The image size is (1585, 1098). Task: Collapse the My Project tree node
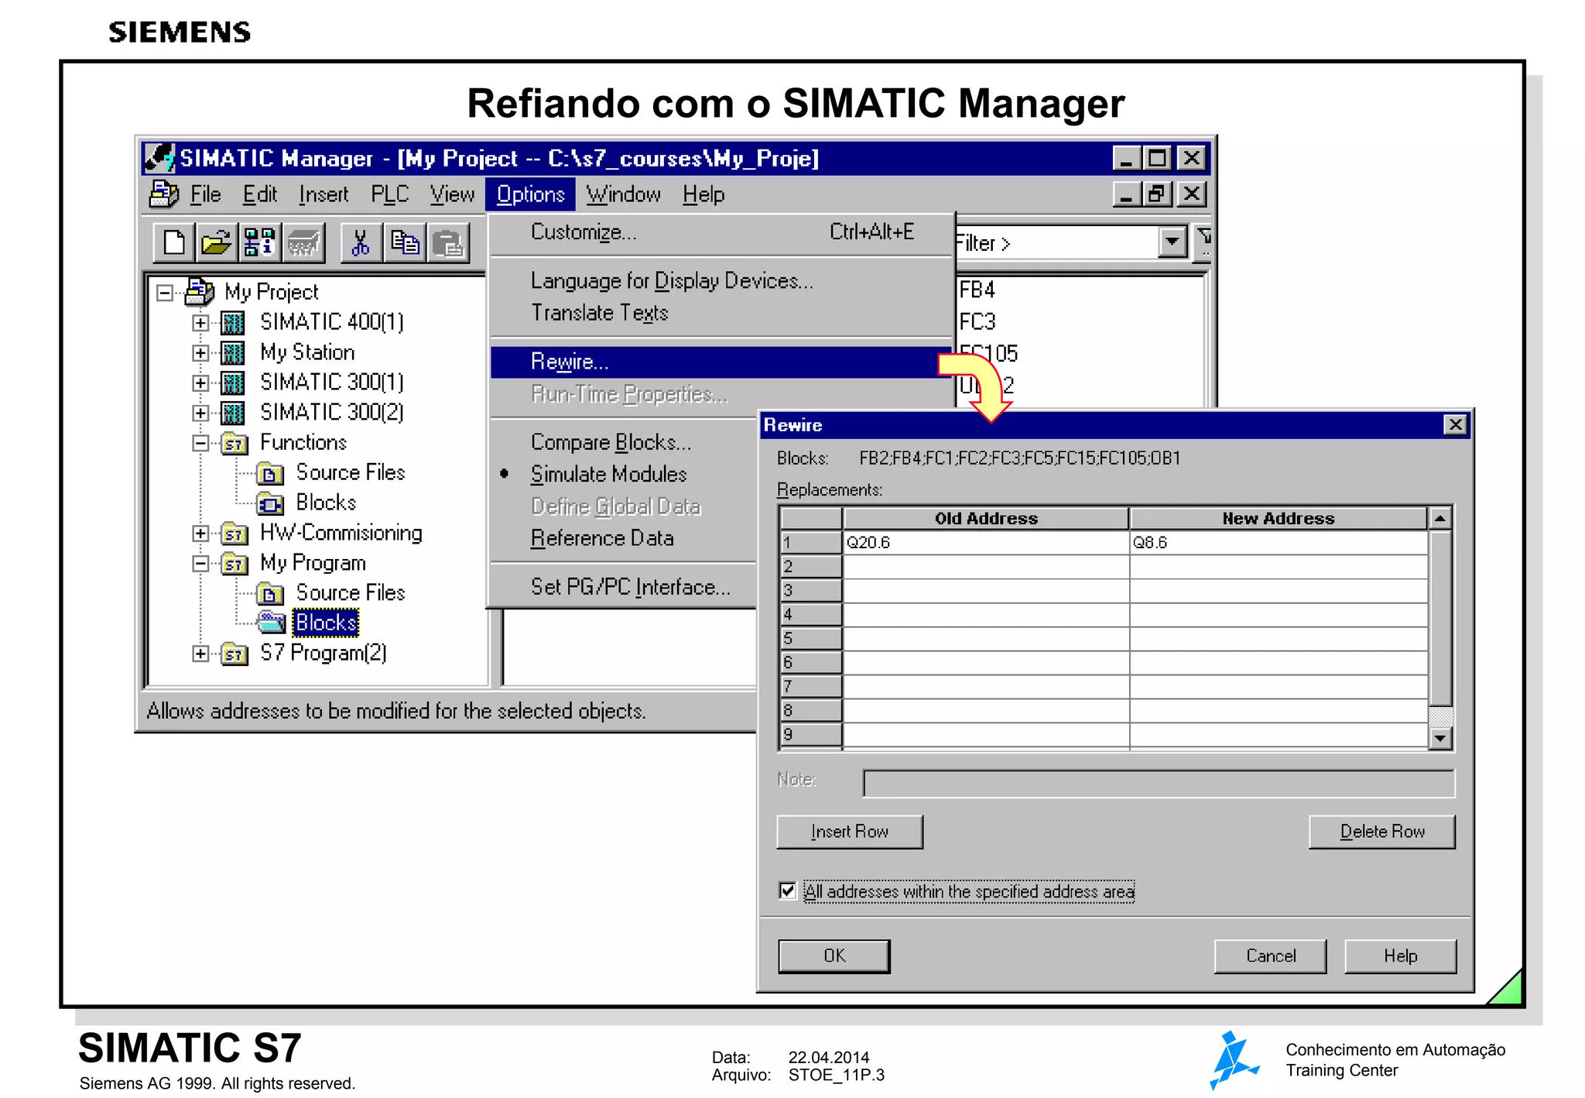(164, 293)
